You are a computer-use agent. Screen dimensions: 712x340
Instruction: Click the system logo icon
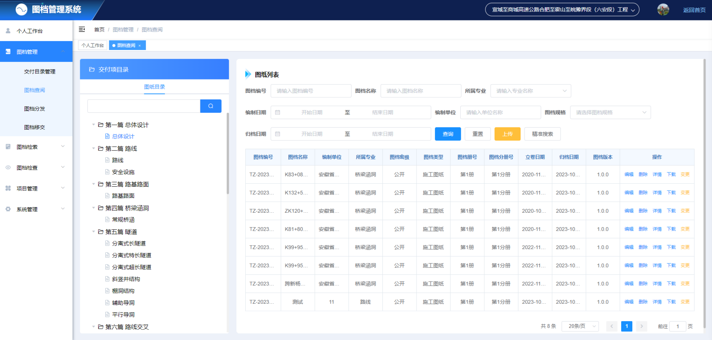click(21, 9)
